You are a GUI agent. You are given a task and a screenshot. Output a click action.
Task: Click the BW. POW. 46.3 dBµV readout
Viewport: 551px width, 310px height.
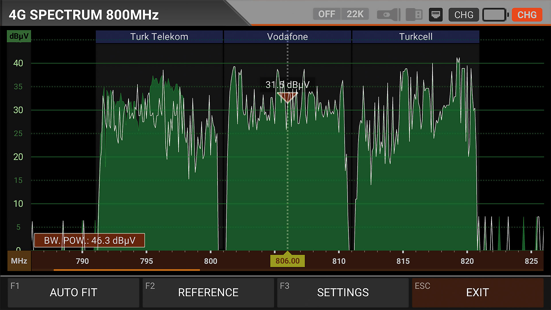point(90,240)
